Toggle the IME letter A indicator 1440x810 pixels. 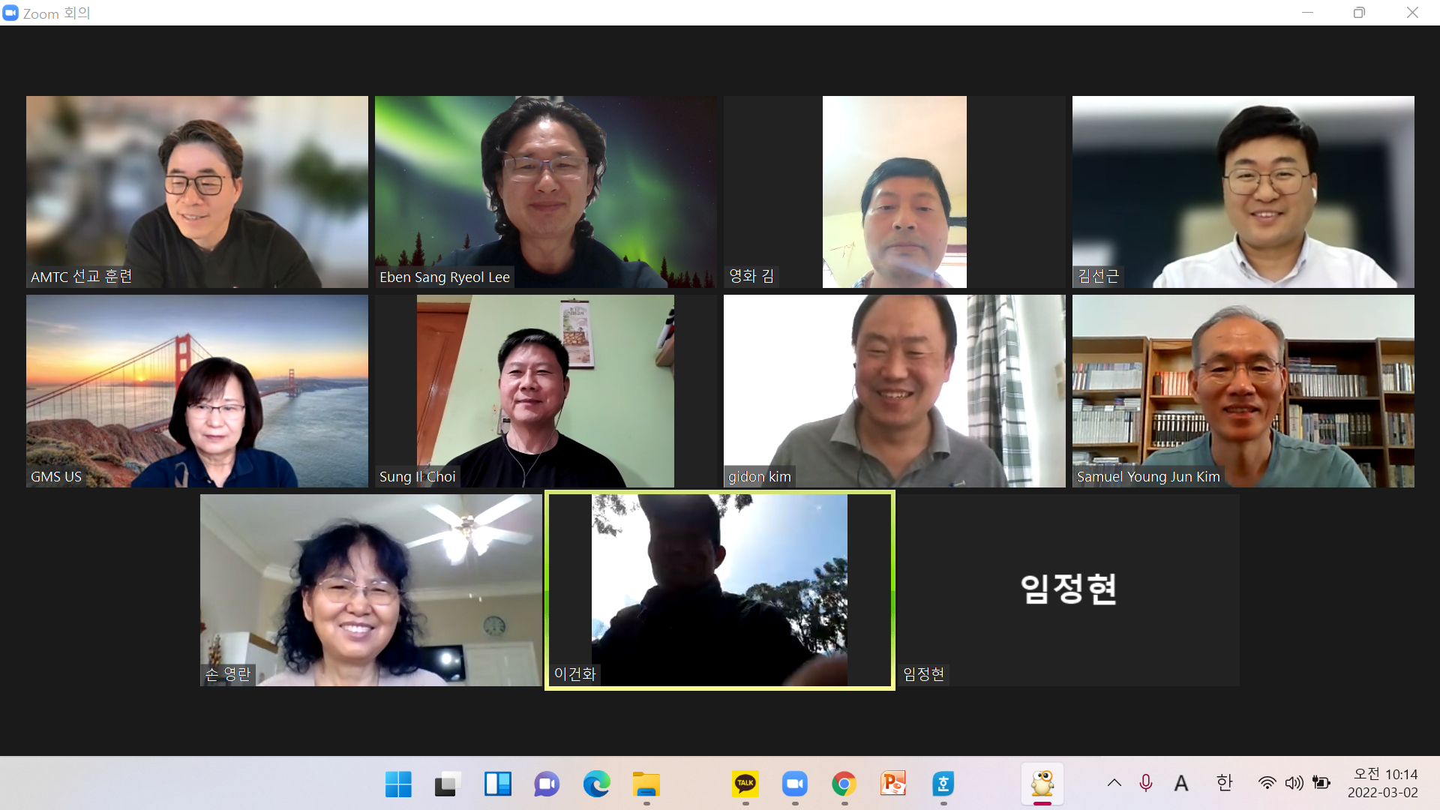[1181, 783]
